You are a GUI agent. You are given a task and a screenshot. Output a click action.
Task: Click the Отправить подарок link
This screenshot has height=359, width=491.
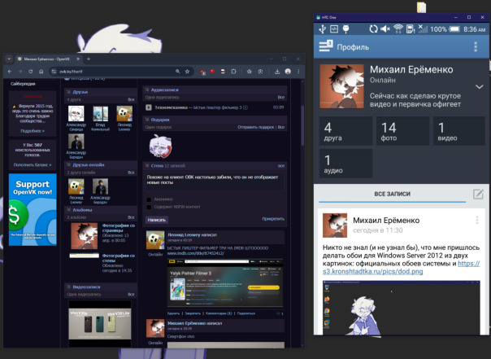click(x=255, y=127)
